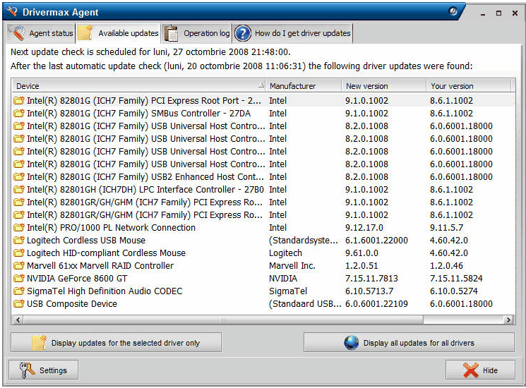Click the folder icon beside SigmaTel High Definition Audio CODEC
526x388 pixels.
click(x=19, y=291)
